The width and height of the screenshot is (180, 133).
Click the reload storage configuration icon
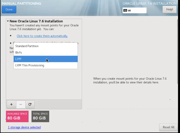(30, 104)
